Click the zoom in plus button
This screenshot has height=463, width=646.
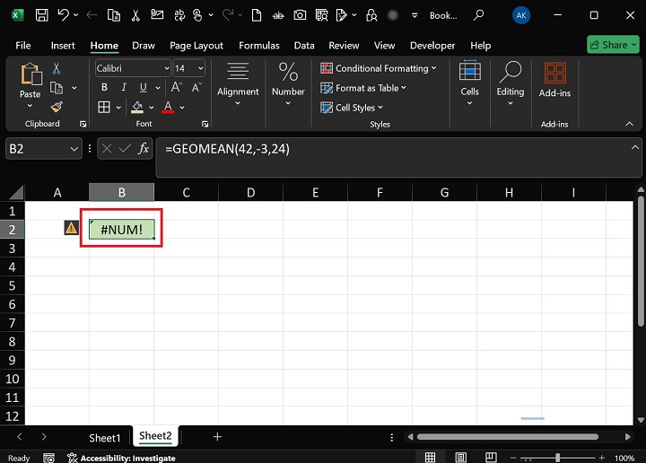coord(601,458)
